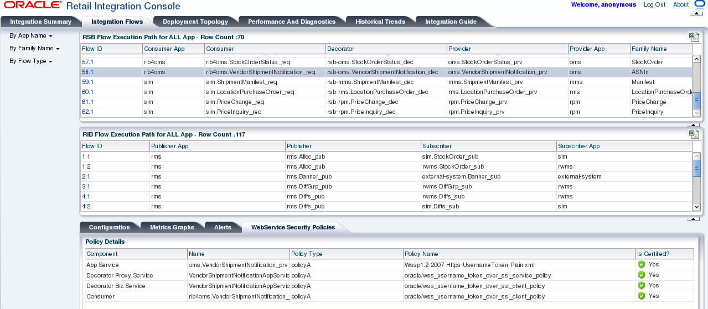Sort RSB table by Consumer App column
Viewport: 708px width, 309px height.
click(x=173, y=49)
